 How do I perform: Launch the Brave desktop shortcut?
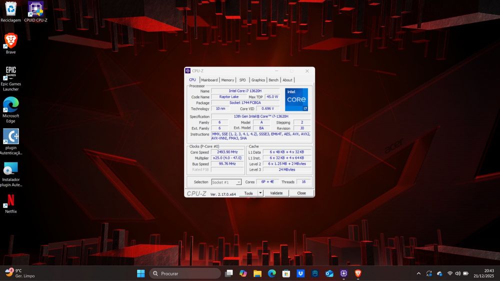click(x=10, y=43)
